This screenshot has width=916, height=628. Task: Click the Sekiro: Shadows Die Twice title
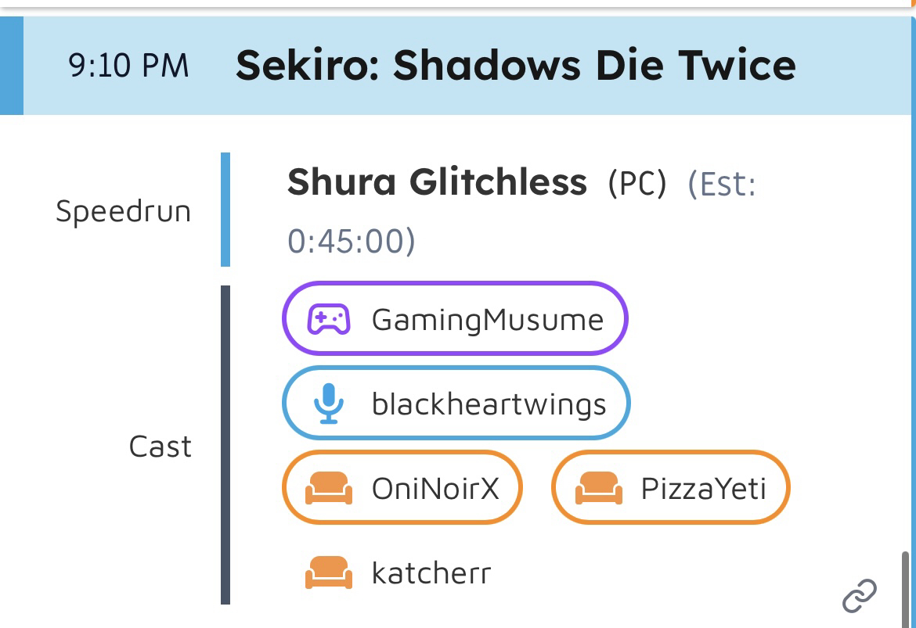tap(515, 66)
